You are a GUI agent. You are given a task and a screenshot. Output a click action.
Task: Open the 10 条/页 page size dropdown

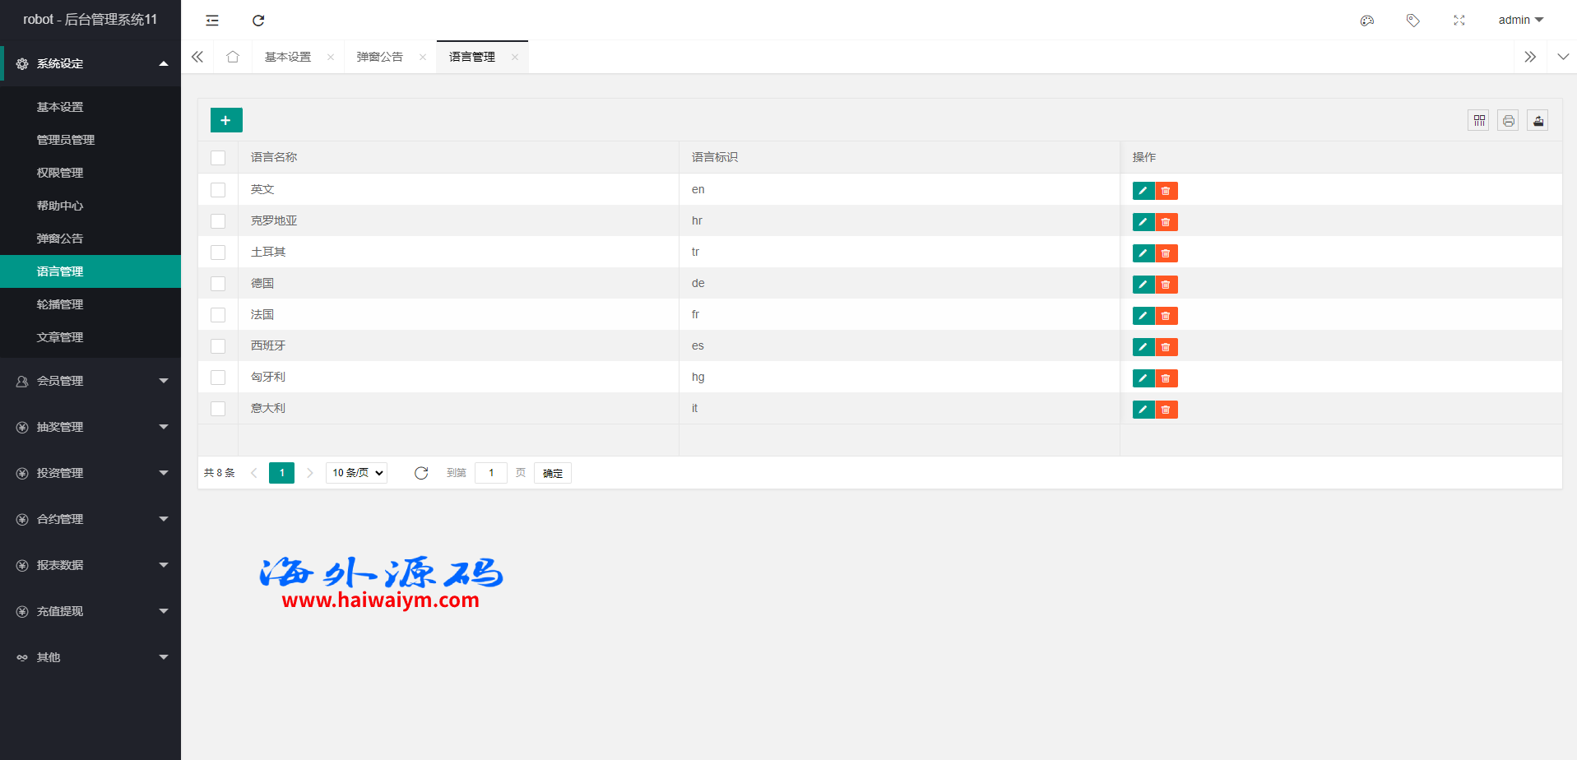tap(357, 473)
